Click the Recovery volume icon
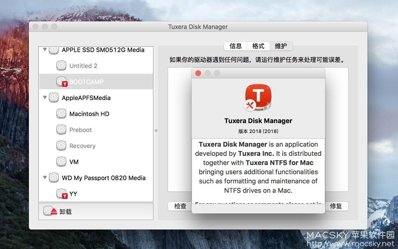This screenshot has height=249, width=398. tap(61, 145)
